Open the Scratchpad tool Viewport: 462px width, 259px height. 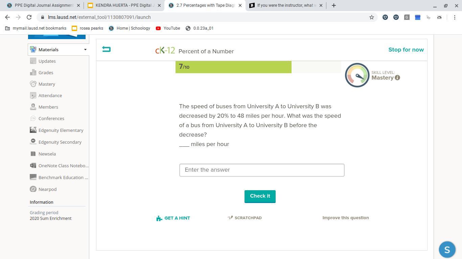pos(245,218)
